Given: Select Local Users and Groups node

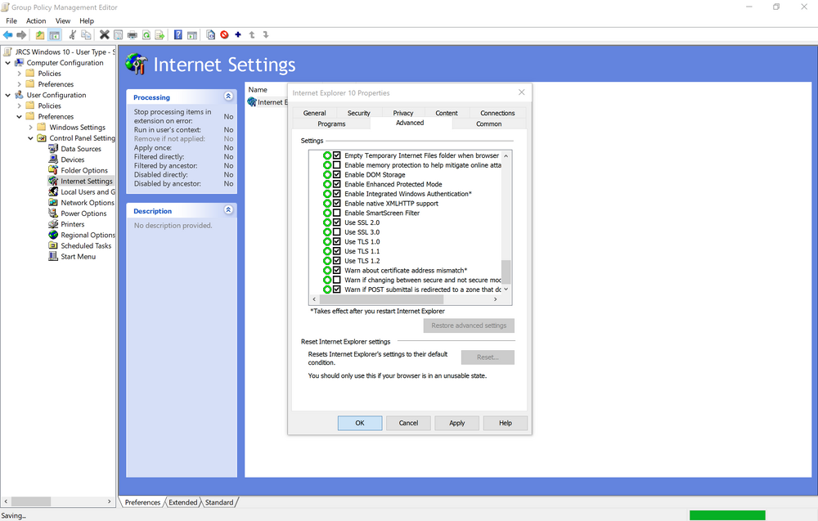Looking at the screenshot, I should pos(88,192).
